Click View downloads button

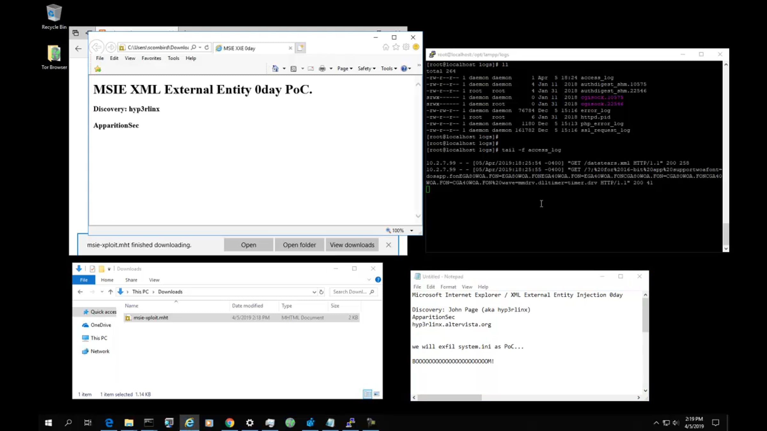[x=352, y=245]
